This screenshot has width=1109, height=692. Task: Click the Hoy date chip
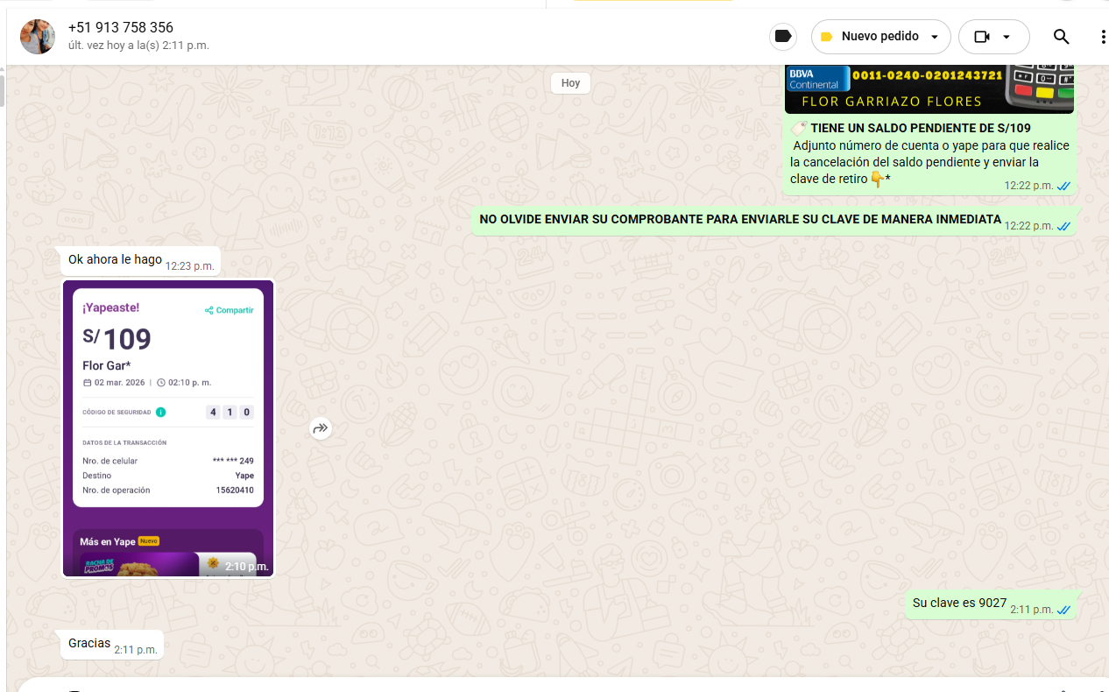click(x=570, y=83)
